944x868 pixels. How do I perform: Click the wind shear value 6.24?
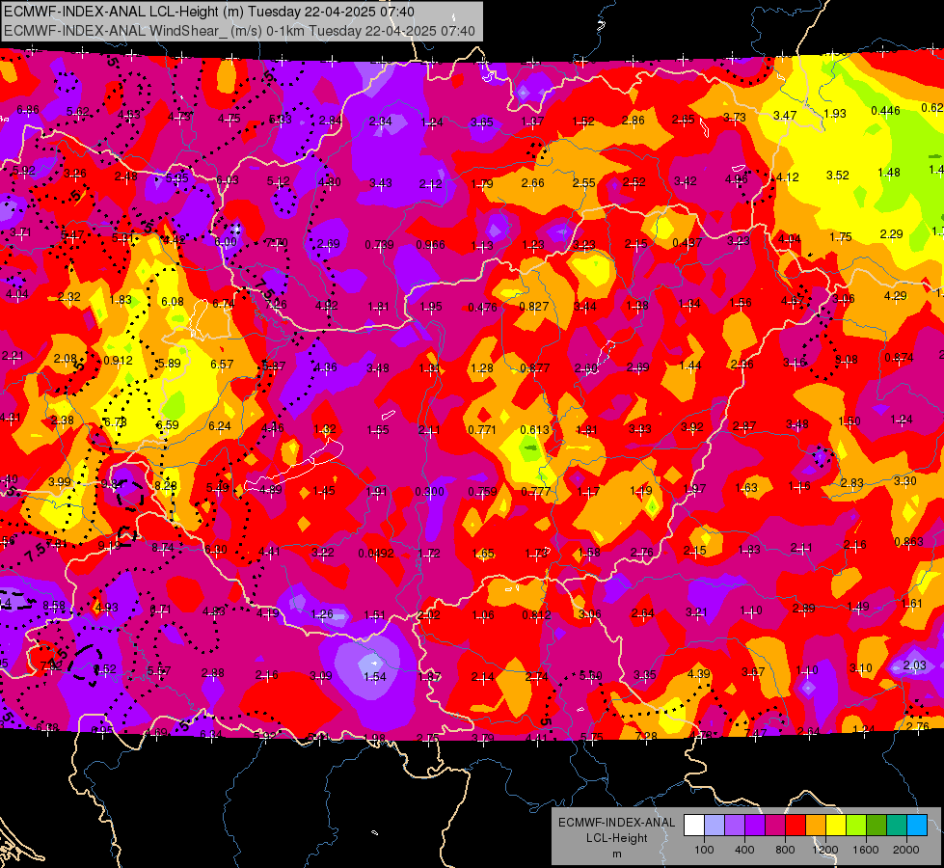pos(220,426)
